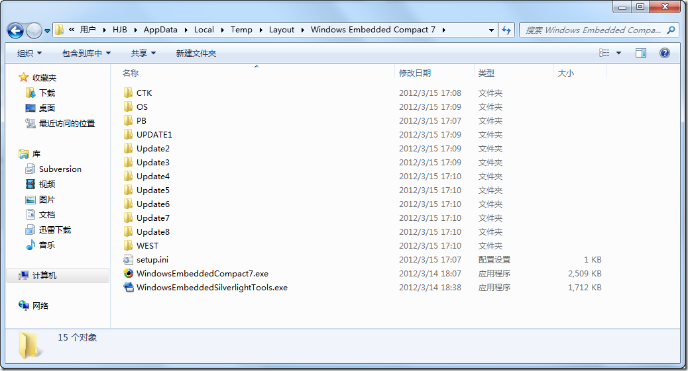The image size is (688, 371).
Task: Select 下载 in the navigation pane
Action: point(47,93)
